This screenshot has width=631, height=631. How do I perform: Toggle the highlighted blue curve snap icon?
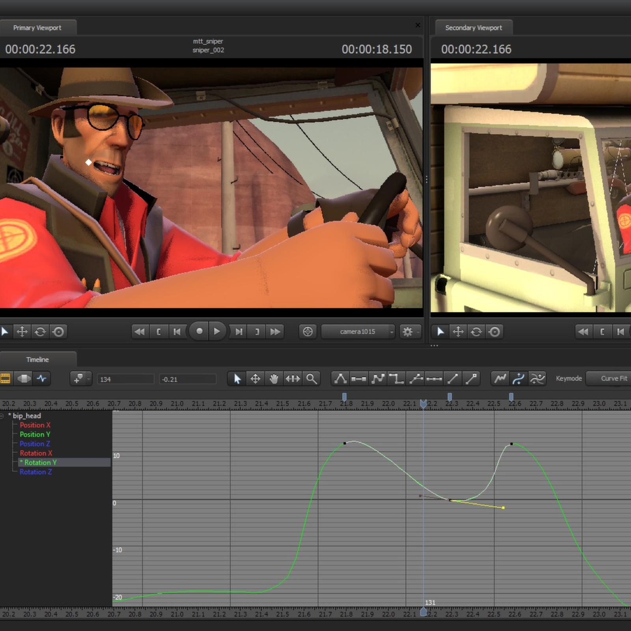click(x=519, y=379)
